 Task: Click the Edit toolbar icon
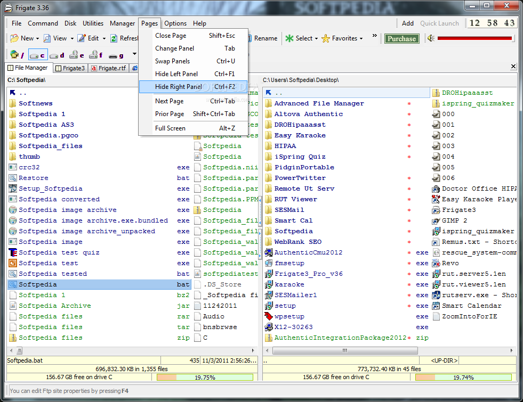(82, 38)
